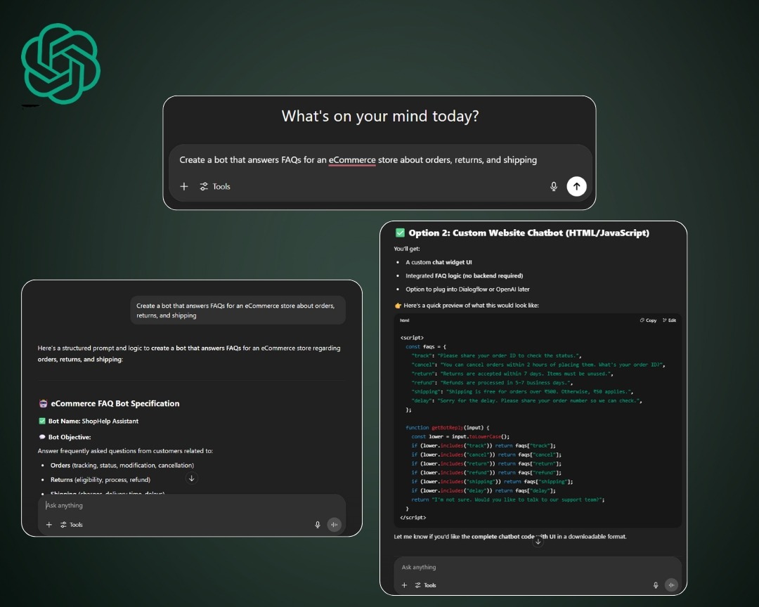Click the microphone icon in the right chat panel
759x607 pixels.
point(656,585)
